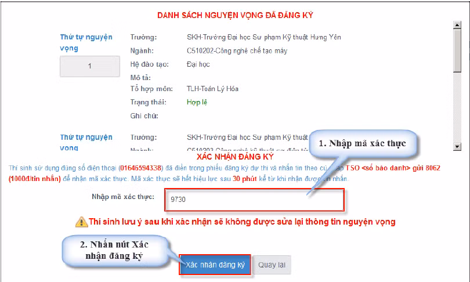Click the scrollbar down arrow
Image resolution: width=470 pixels, height=282 pixels.
coord(457,147)
